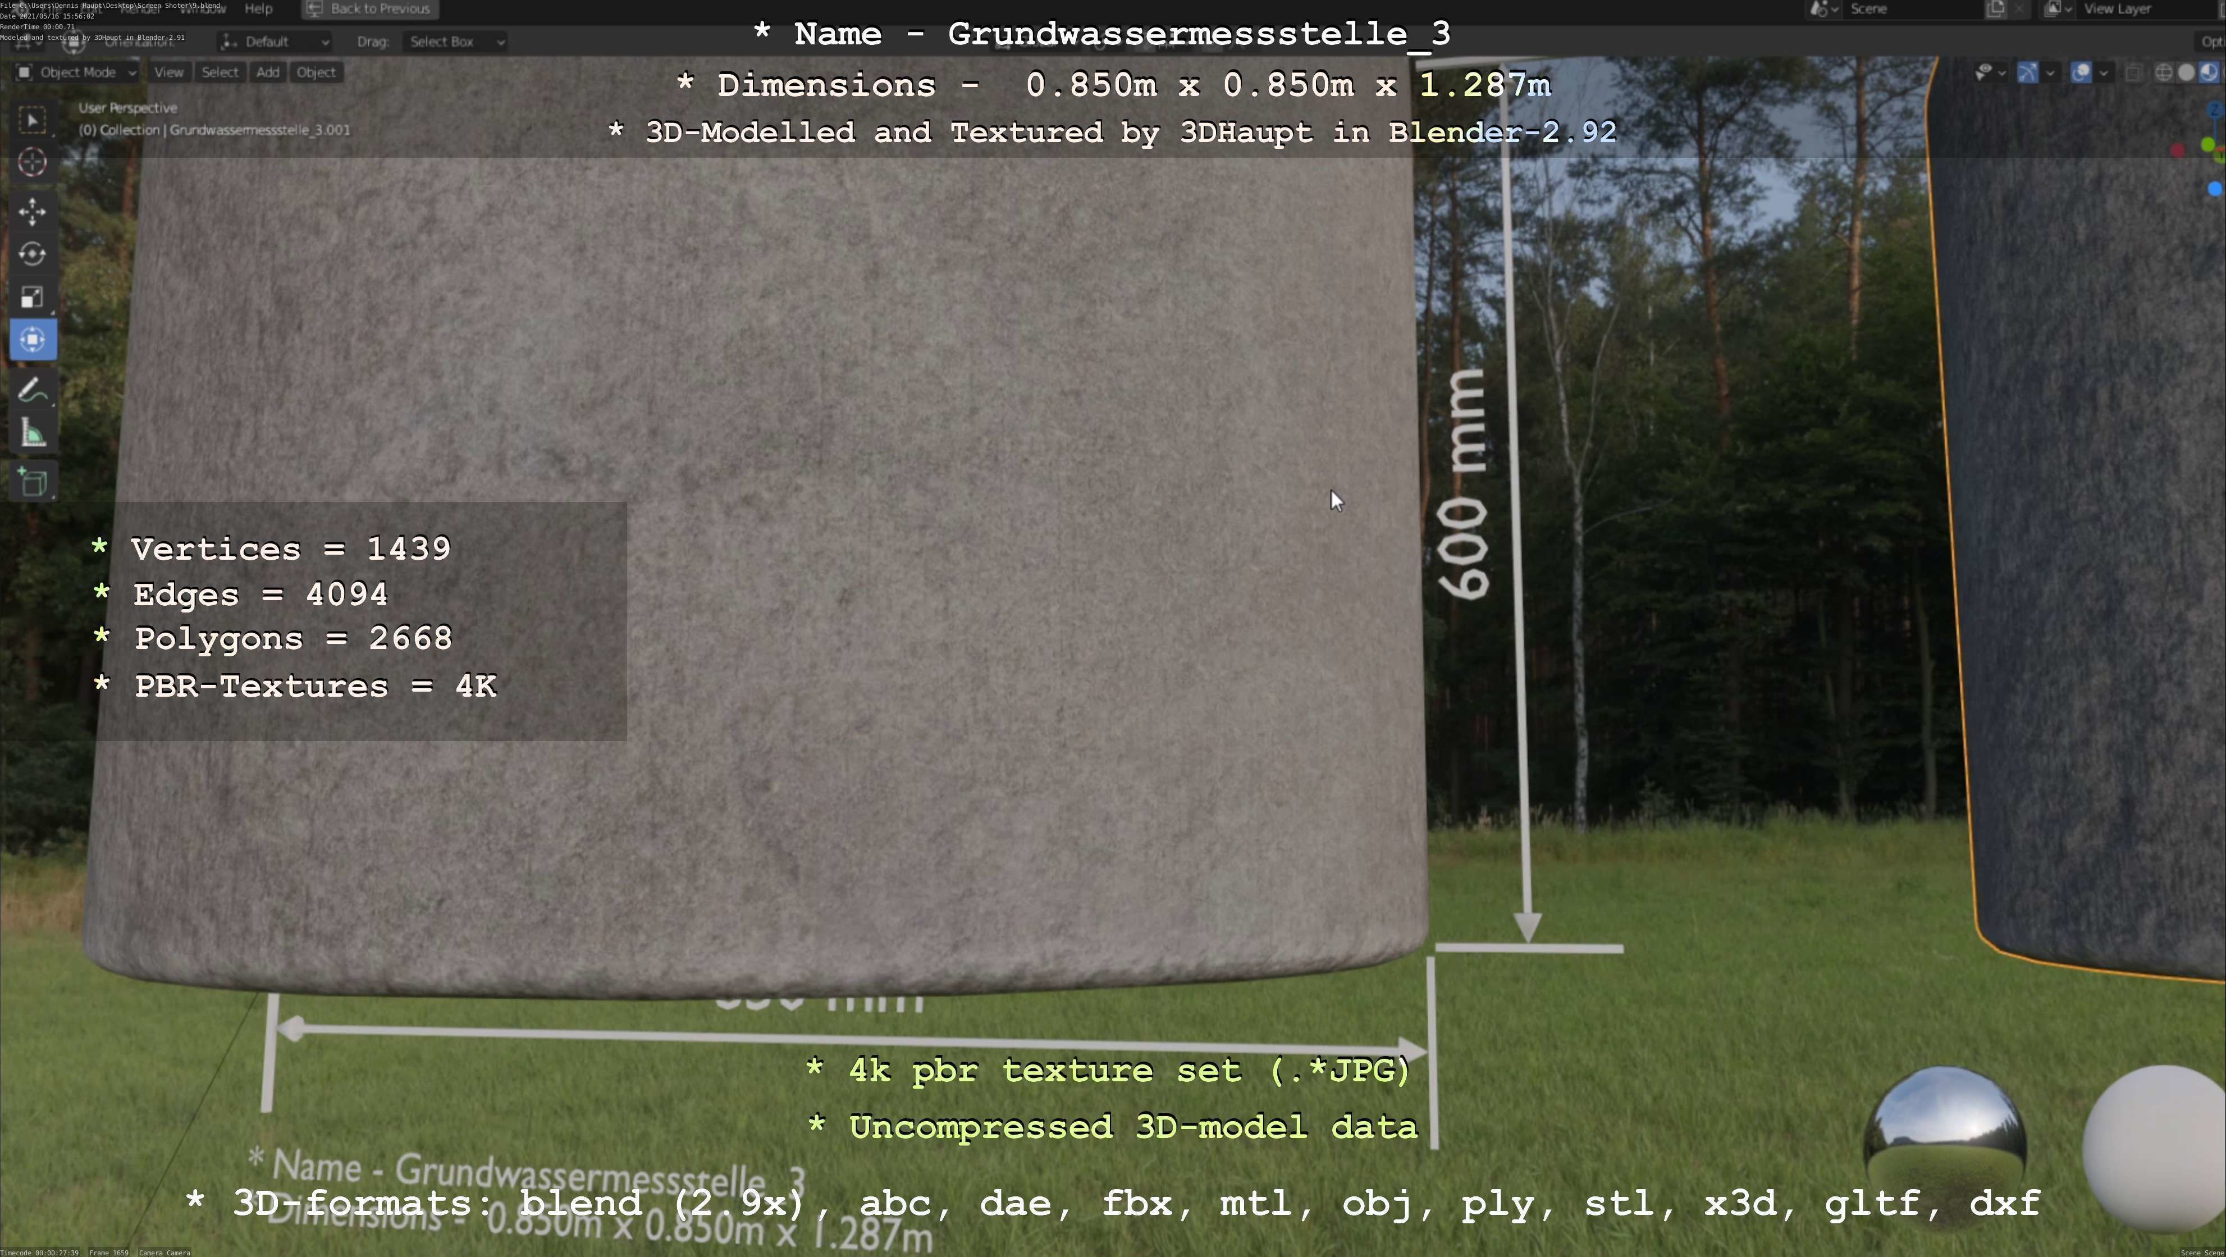Click the 'RenderTime 00:00.71' stamp text
Image resolution: width=2226 pixels, height=1257 pixels.
[x=37, y=27]
